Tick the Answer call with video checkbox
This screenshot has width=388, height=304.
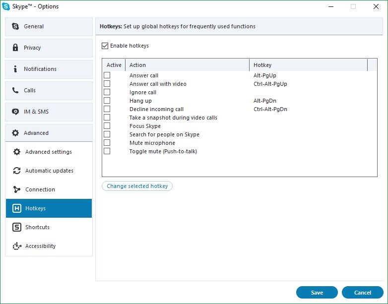(x=107, y=84)
